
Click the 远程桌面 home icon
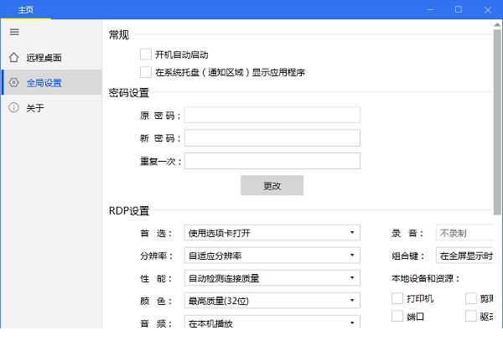pyautogui.click(x=13, y=58)
